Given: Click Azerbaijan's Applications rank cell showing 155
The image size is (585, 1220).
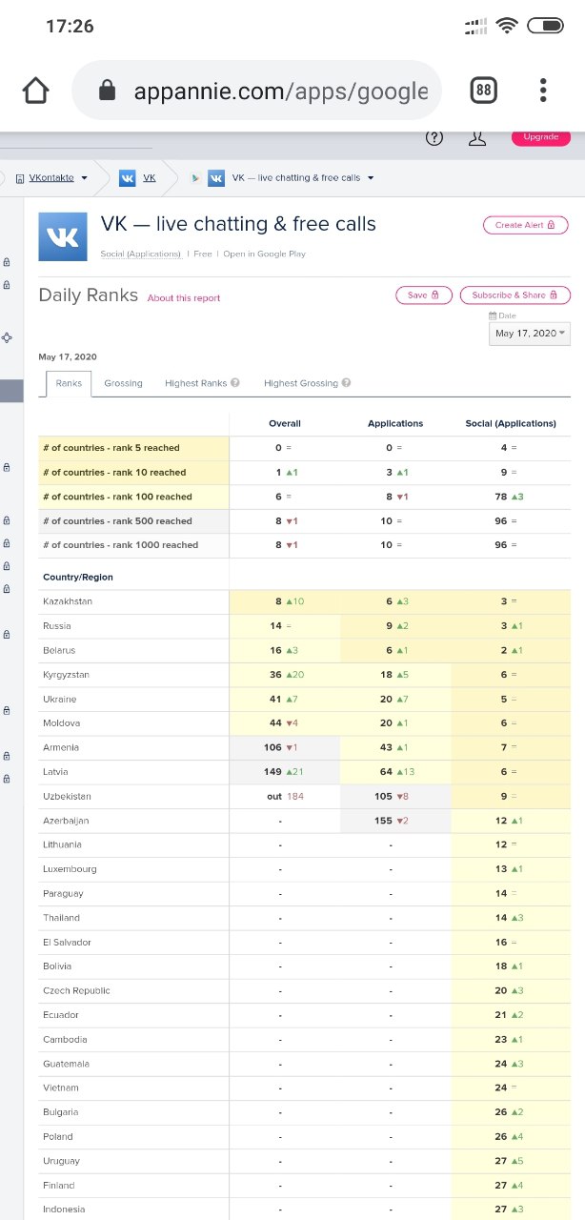Looking at the screenshot, I should tap(395, 821).
